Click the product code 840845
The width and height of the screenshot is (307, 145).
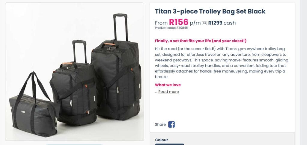point(171,28)
